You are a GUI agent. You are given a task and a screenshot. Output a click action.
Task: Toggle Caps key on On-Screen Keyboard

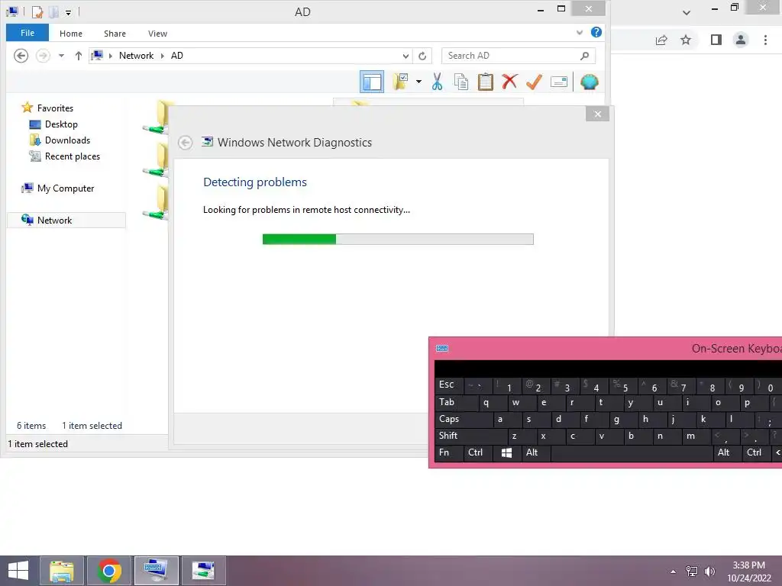(x=464, y=419)
